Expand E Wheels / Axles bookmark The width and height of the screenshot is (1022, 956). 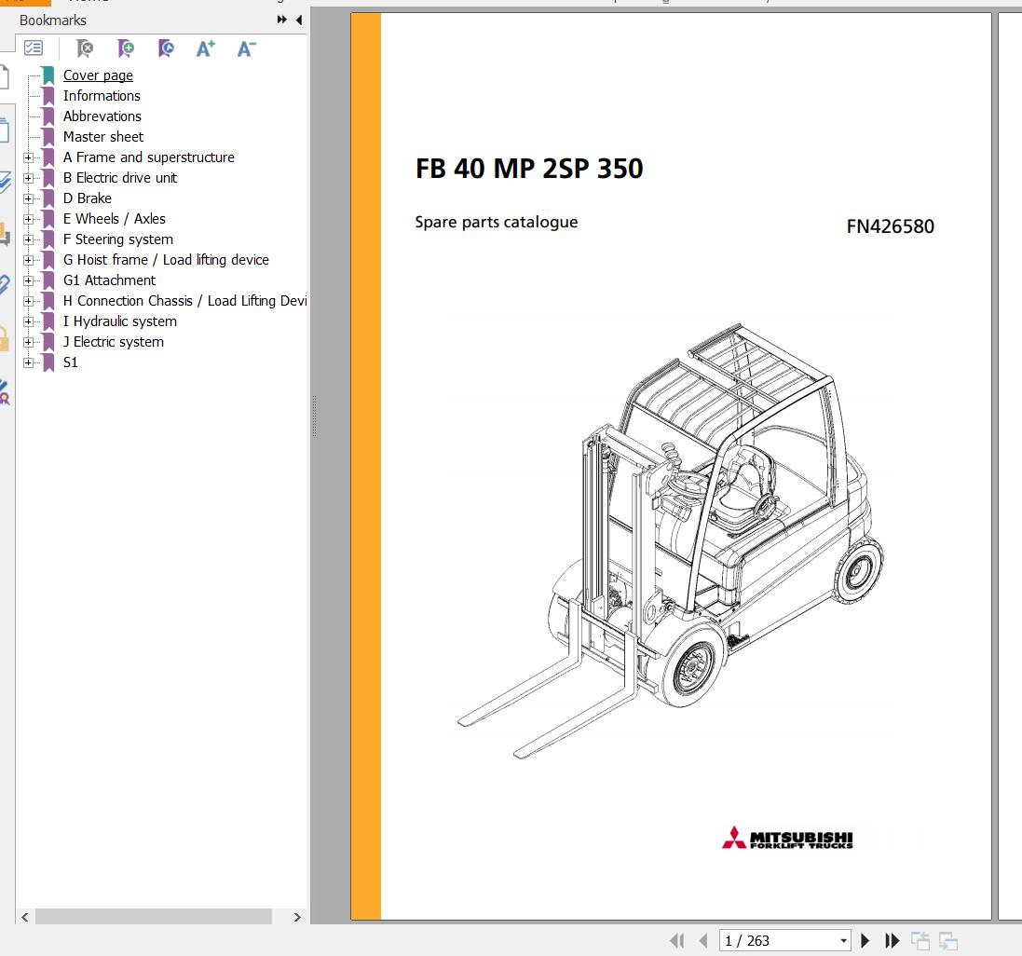(x=28, y=219)
